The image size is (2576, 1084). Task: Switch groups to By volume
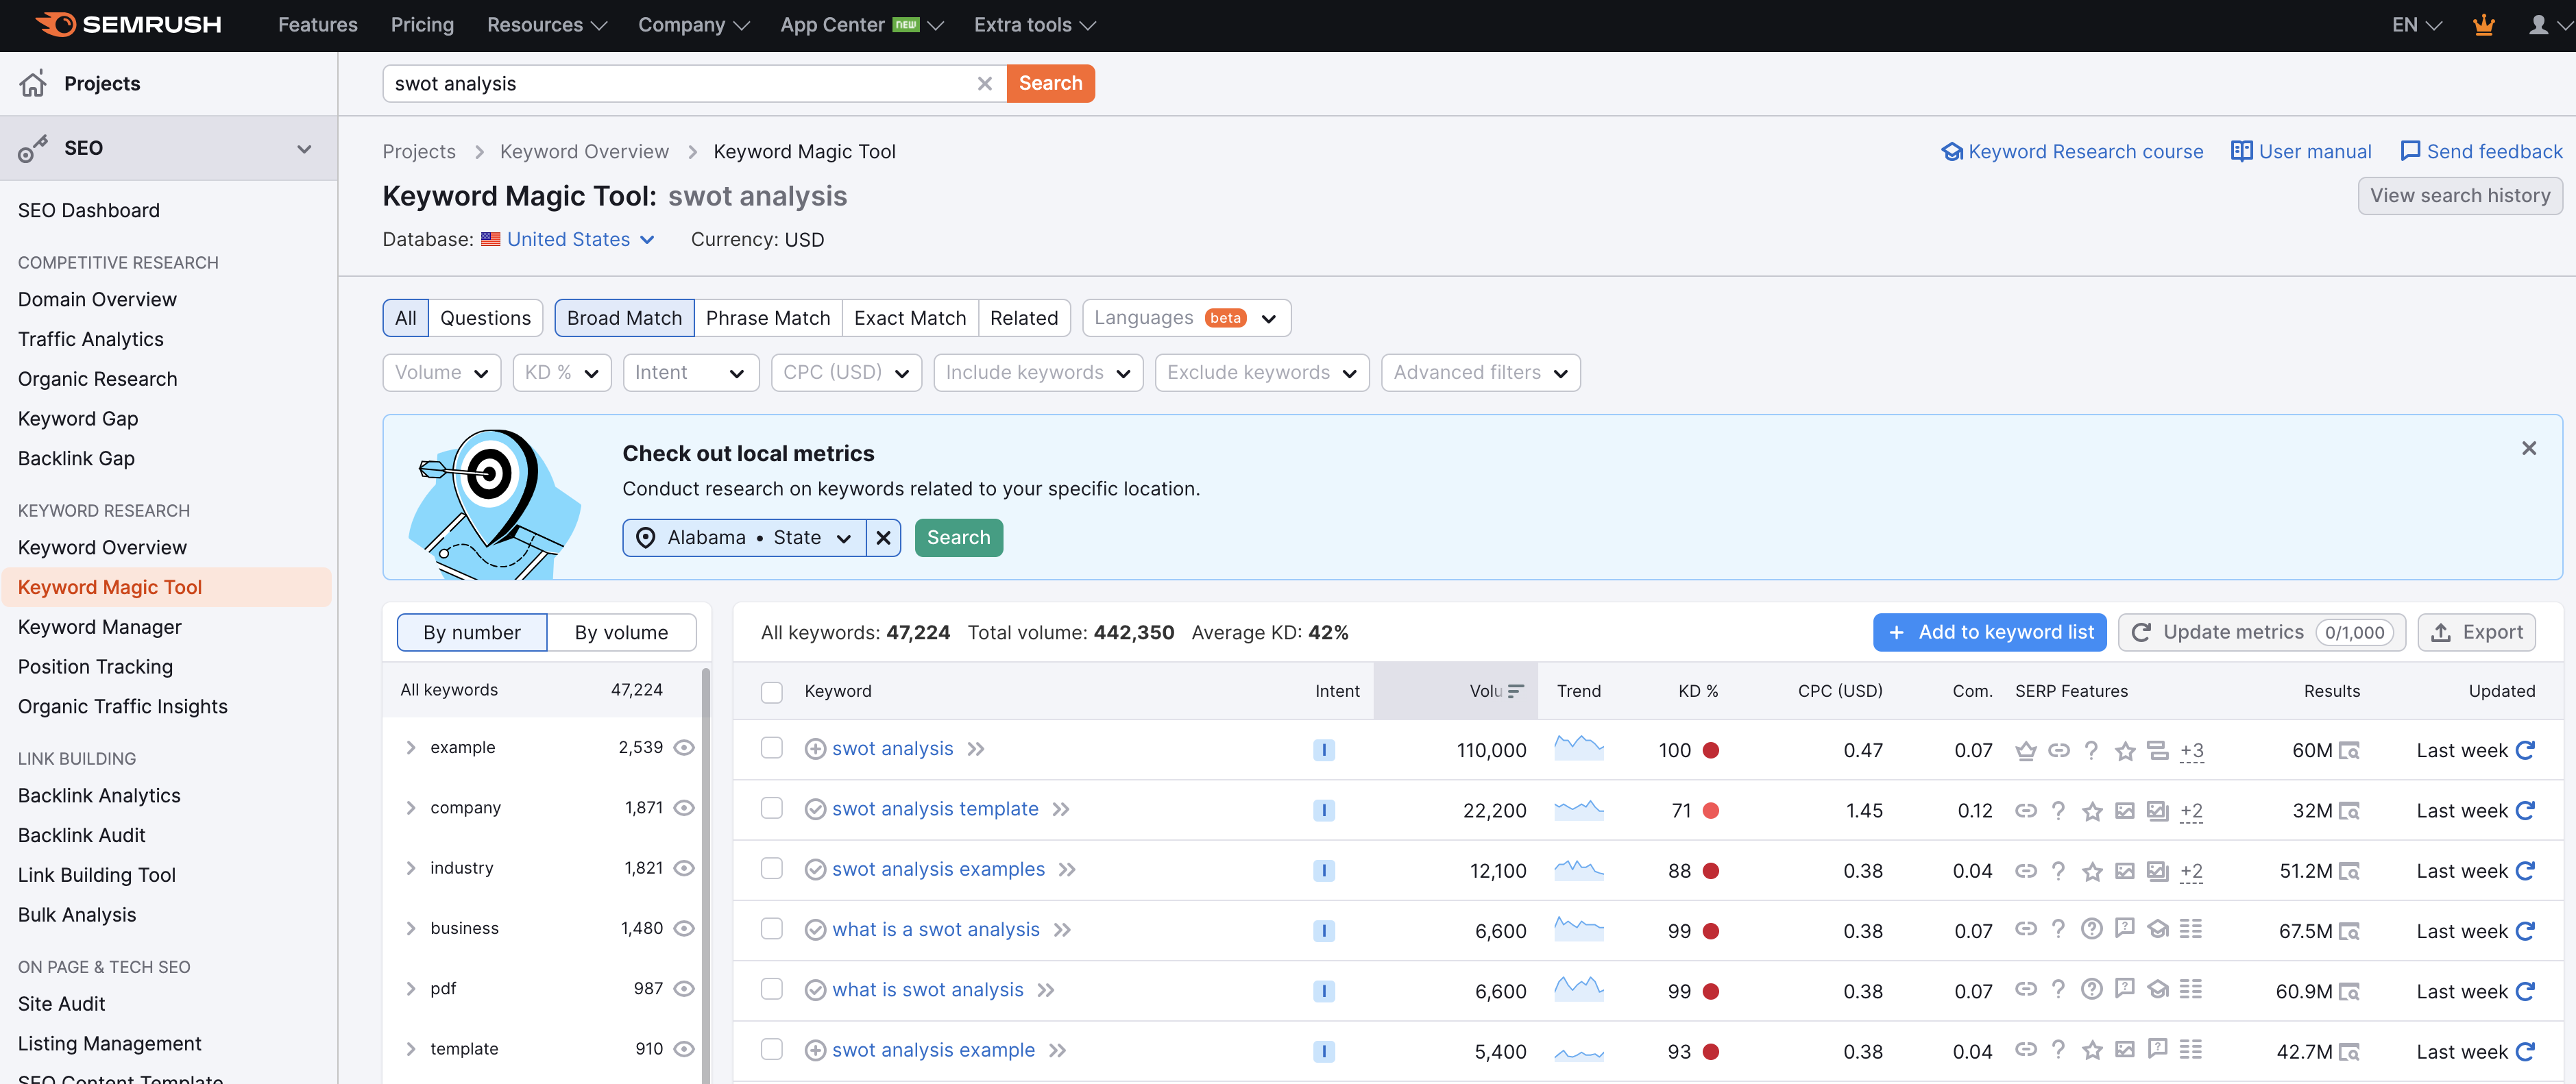point(621,633)
